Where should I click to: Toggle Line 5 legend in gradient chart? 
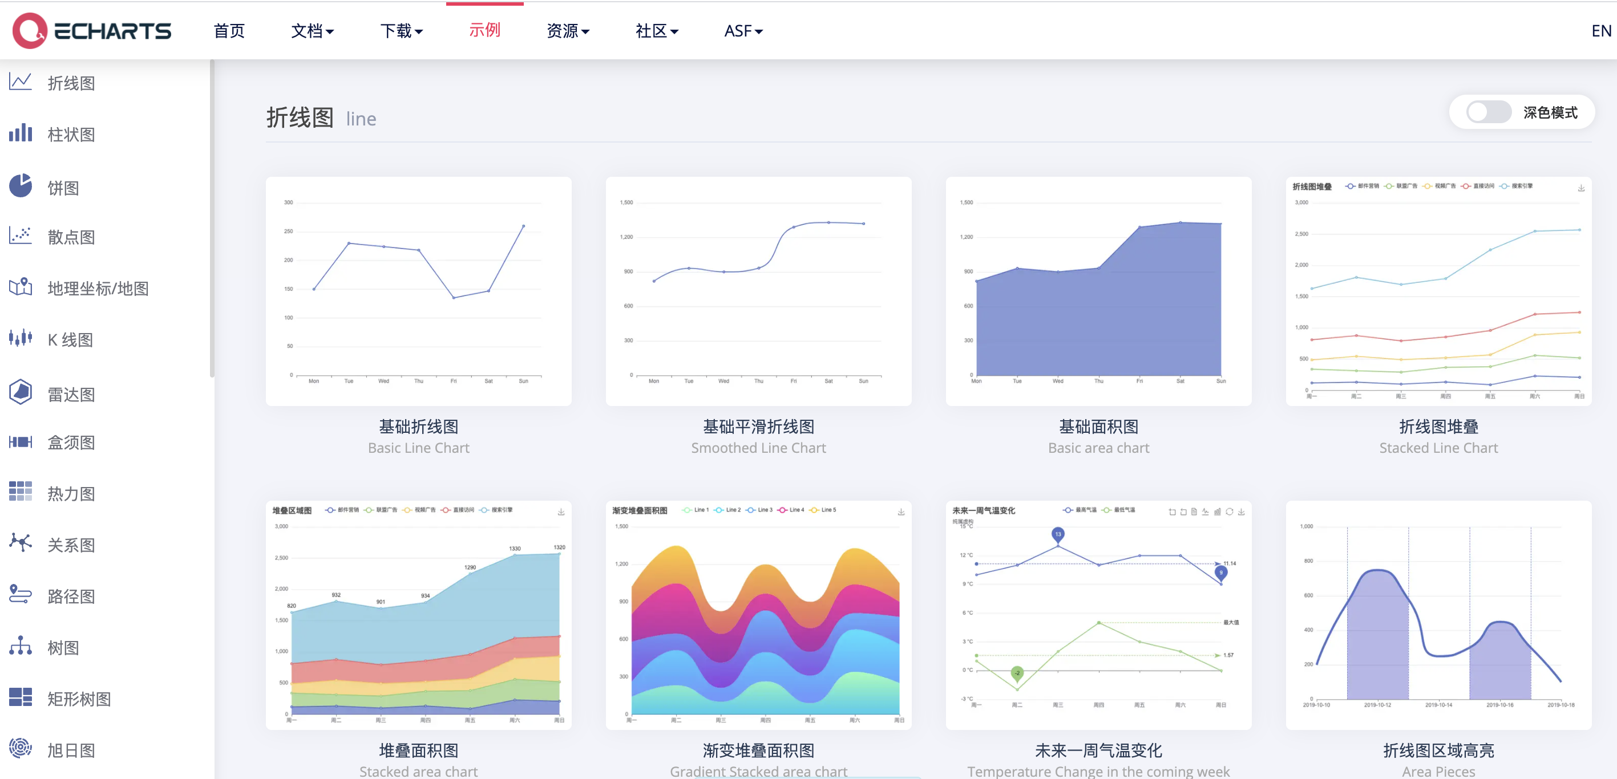[823, 510]
